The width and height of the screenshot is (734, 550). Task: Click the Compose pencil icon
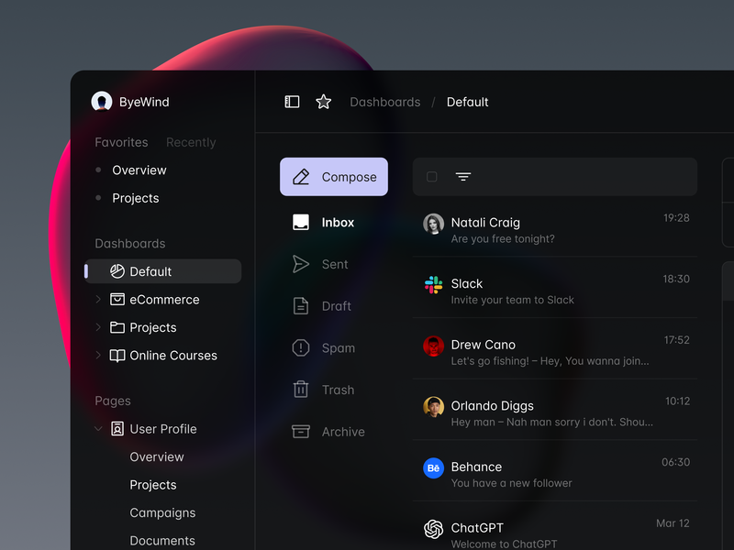coord(301,177)
